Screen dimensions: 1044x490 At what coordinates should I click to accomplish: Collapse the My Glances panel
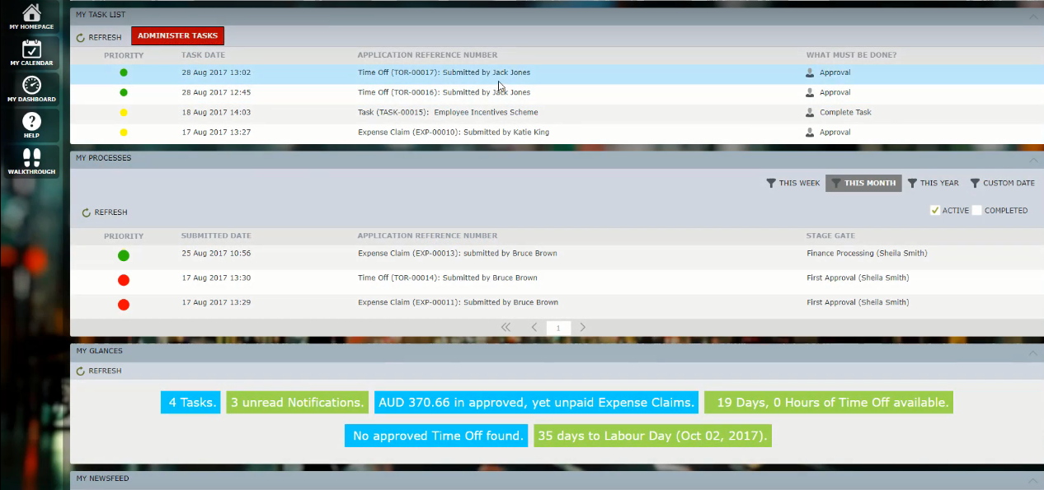[1034, 352]
